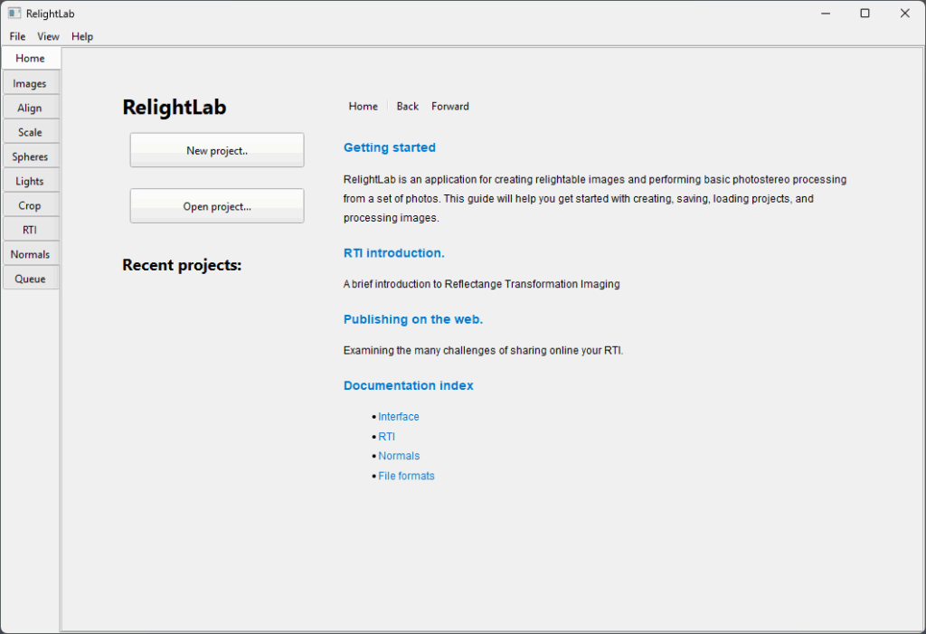
Task: Switch to the Images tab
Action: click(30, 83)
